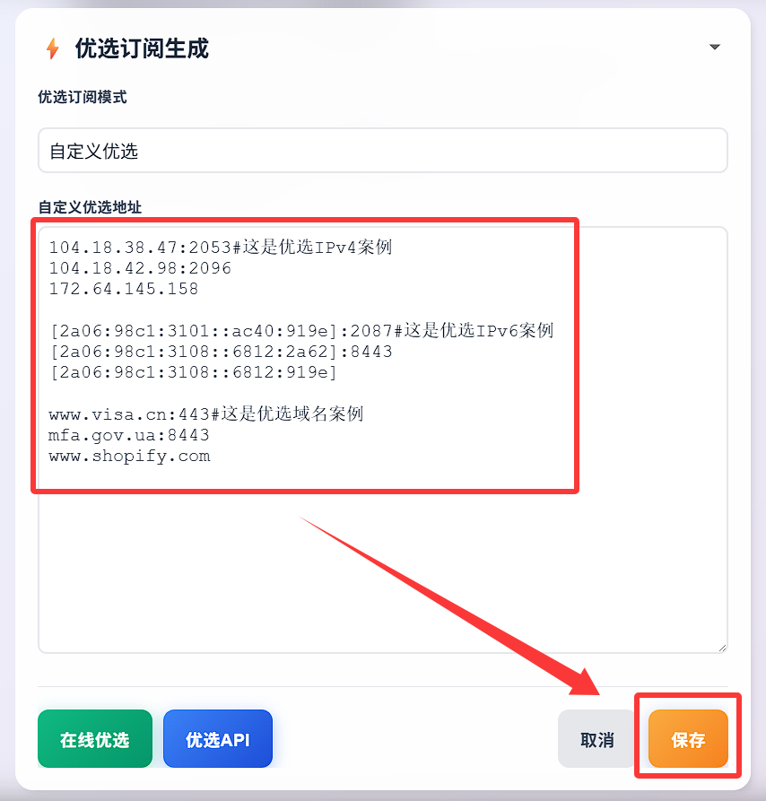Image resolution: width=766 pixels, height=801 pixels.
Task: Place cursor in the 104.18.38.47:2053 line
Action: (x=220, y=248)
